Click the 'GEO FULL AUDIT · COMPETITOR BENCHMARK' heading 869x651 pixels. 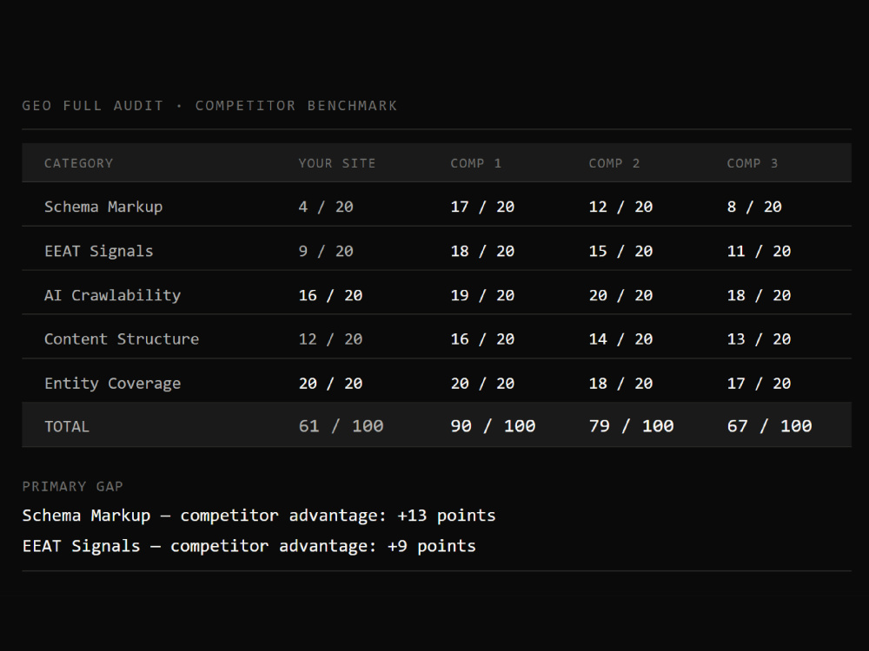[209, 106]
